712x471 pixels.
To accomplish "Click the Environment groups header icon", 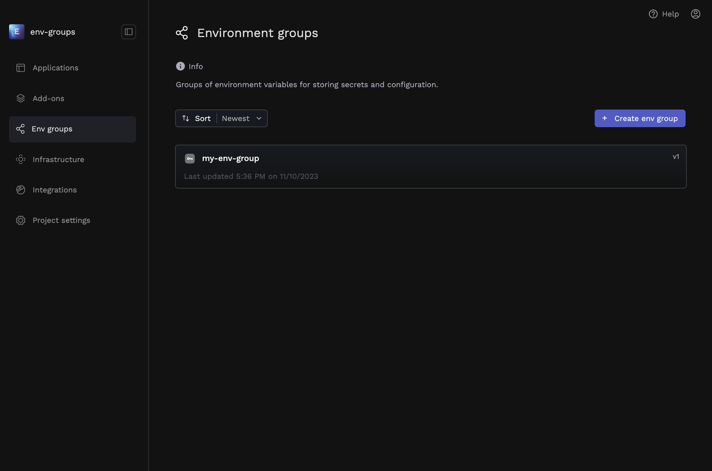I will pos(182,33).
